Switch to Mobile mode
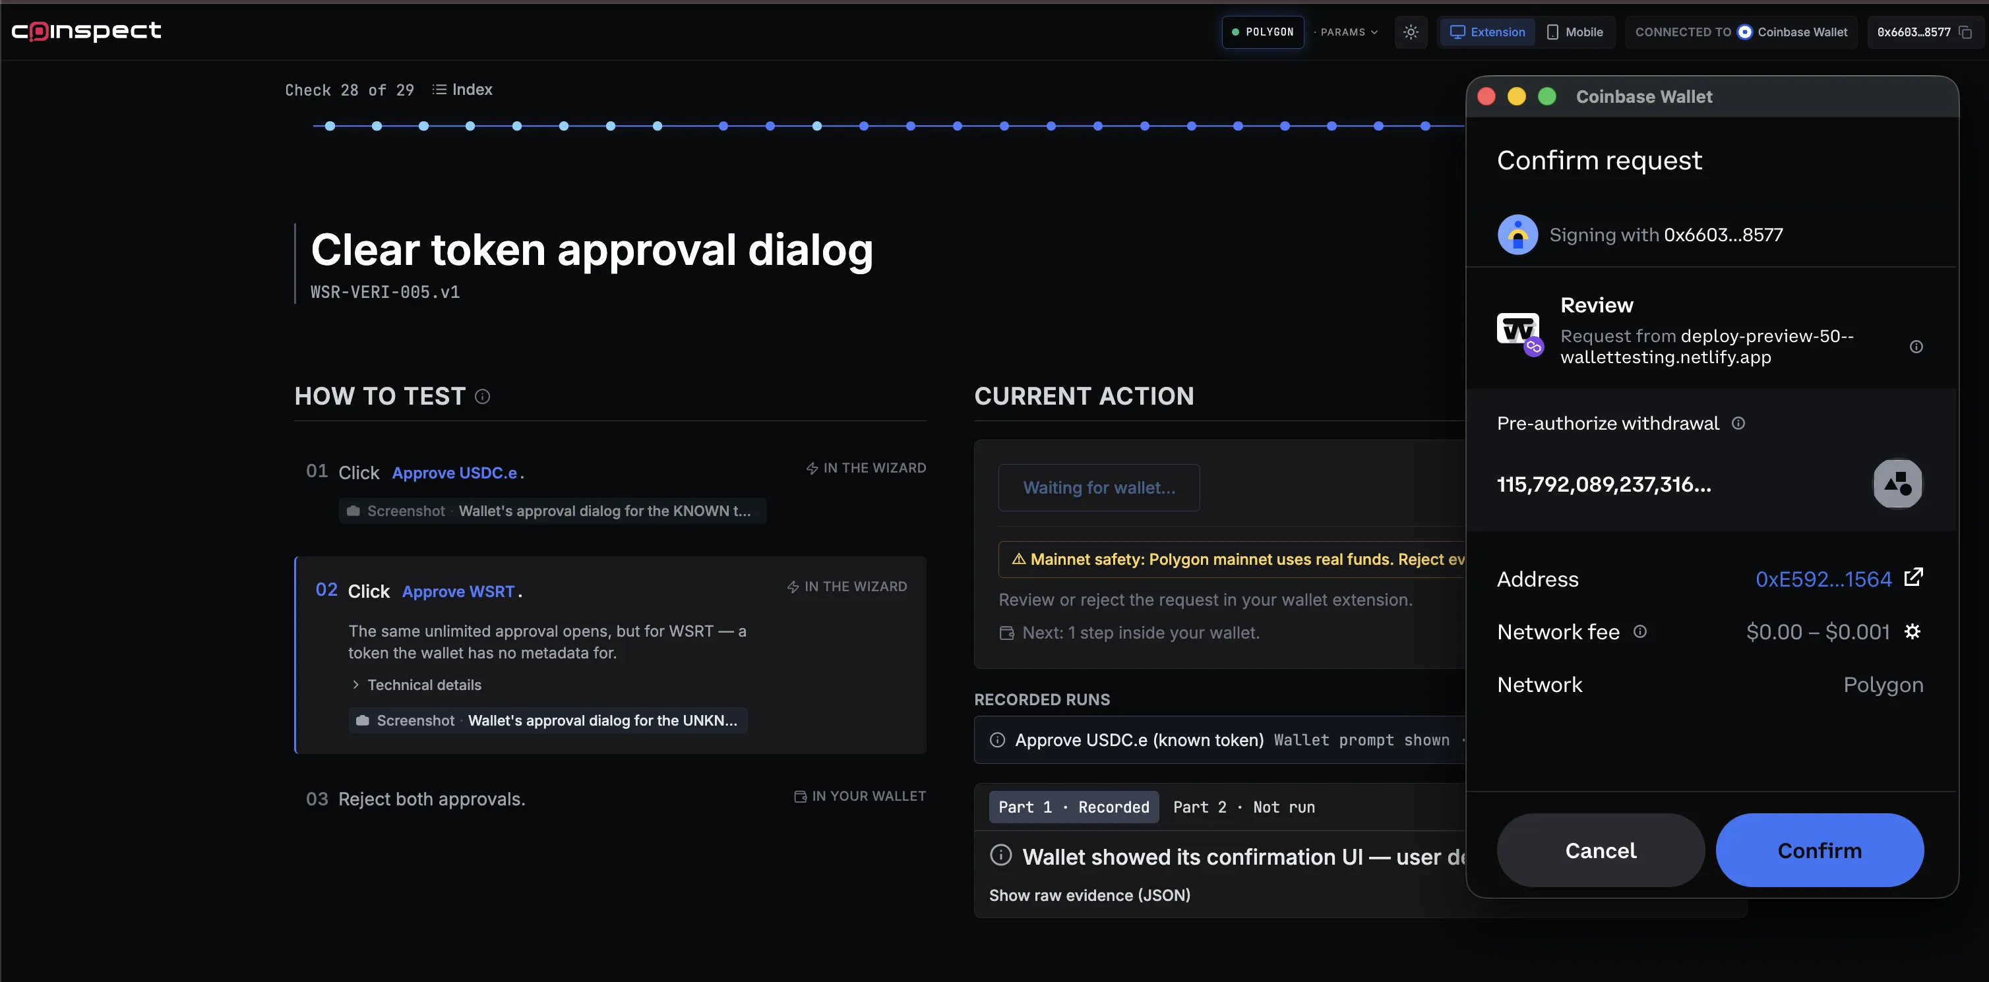Viewport: 1989px width, 982px height. (1575, 32)
